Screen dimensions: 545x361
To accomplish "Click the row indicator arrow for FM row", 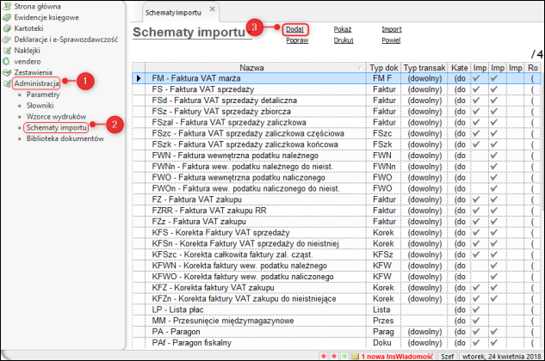I will pos(139,78).
